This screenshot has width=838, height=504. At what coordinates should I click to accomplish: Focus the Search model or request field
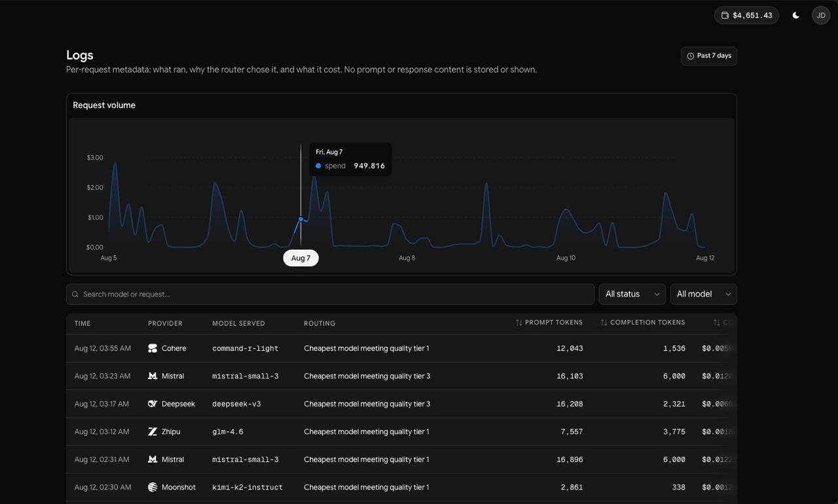pos(330,294)
